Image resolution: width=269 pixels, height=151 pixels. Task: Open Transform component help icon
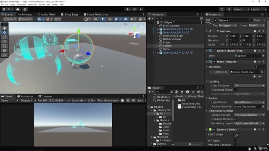click(255, 31)
